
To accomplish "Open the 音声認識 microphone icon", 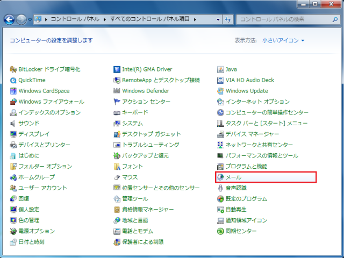I will tap(220, 188).
